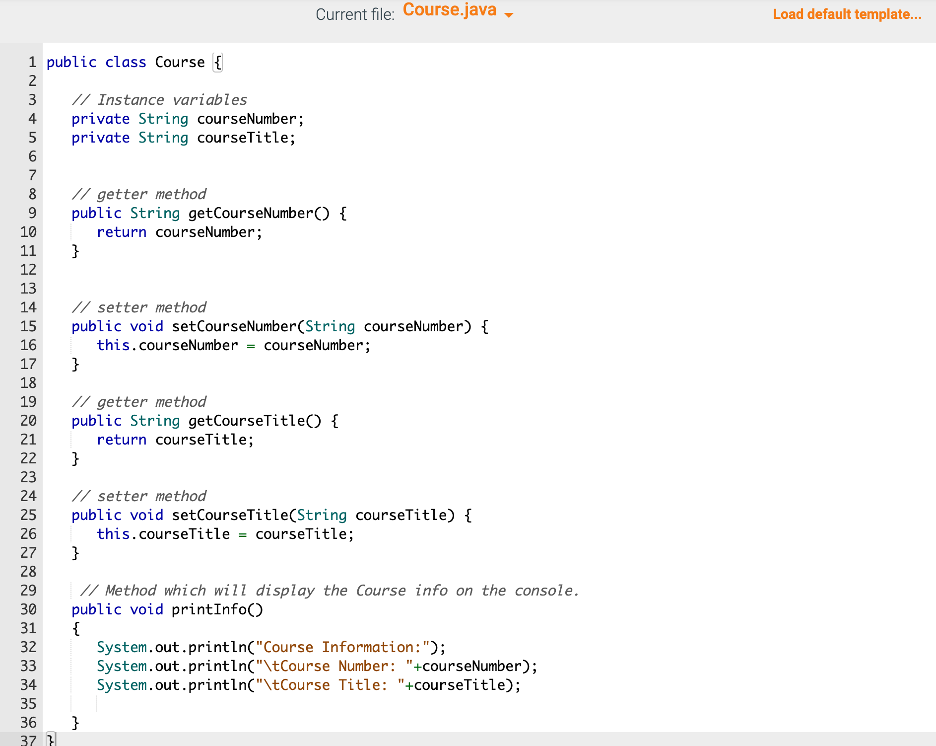Click the dropdown arrow next to Course.java
Viewport: 936px width, 746px height.
509,15
